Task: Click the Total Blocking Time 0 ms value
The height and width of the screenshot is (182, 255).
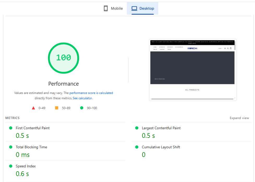Action: pyautogui.click(x=23, y=155)
